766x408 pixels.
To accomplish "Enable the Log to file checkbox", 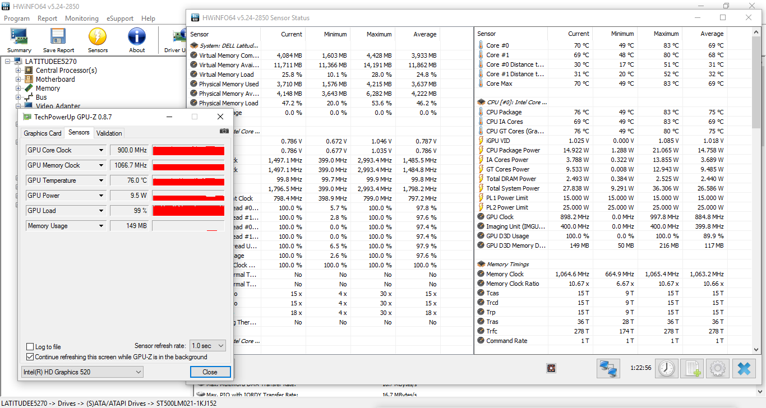I will click(30, 347).
